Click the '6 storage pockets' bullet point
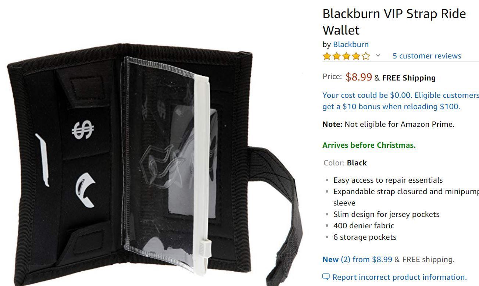 click(365, 237)
